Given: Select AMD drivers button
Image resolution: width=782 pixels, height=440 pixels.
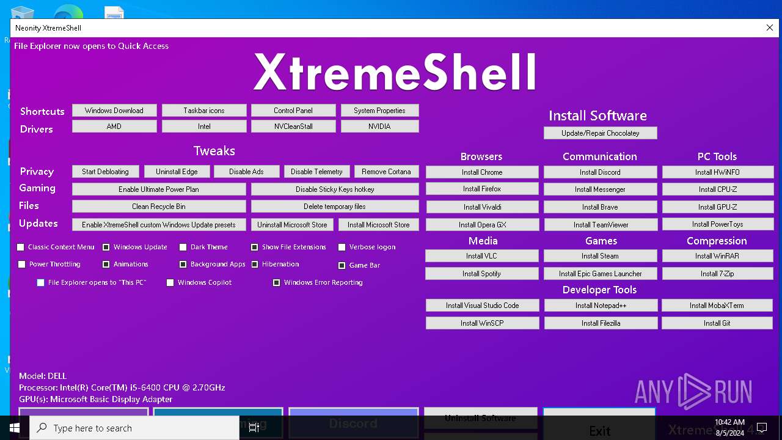Looking at the screenshot, I should tap(114, 127).
